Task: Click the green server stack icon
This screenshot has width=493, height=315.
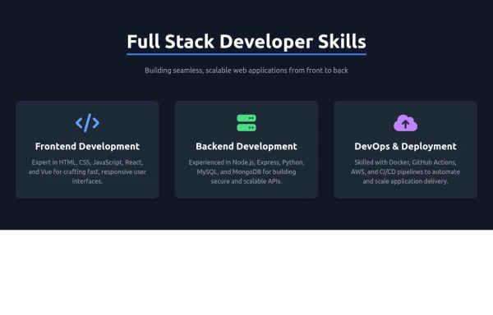Action: [246, 123]
